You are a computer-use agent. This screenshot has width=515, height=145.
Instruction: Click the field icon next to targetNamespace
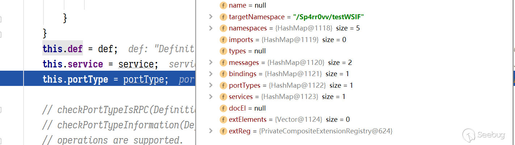point(223,17)
